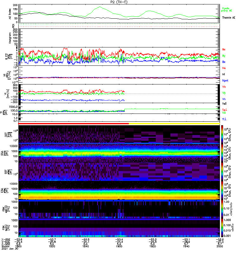Viewport: 238px width, 253px height.
Task: Click the Vi [km/s] axis label
Action: point(8,94)
